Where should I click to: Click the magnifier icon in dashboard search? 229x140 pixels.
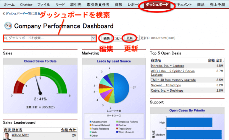coord(6,38)
